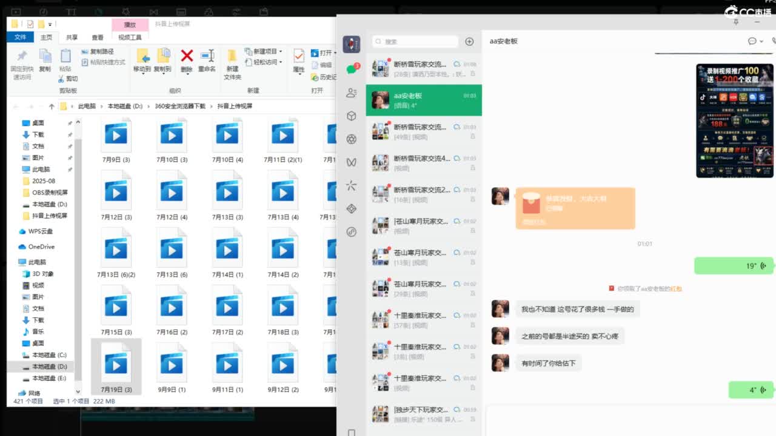This screenshot has width=776, height=436.
Task: Select the 3D 对象 tree item
Action: point(38,274)
